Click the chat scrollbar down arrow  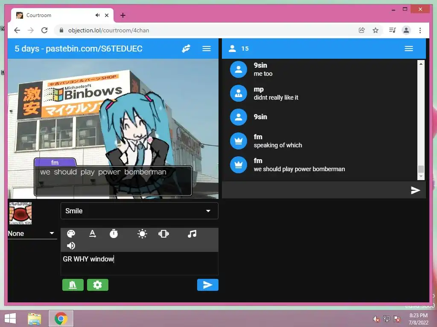pyautogui.click(x=421, y=176)
